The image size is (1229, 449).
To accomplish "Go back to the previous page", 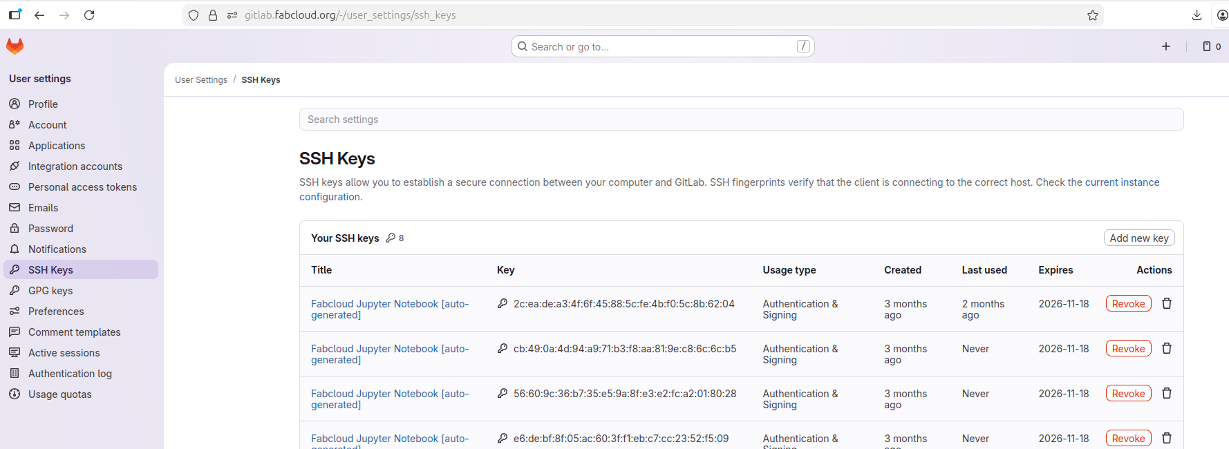I will click(39, 15).
